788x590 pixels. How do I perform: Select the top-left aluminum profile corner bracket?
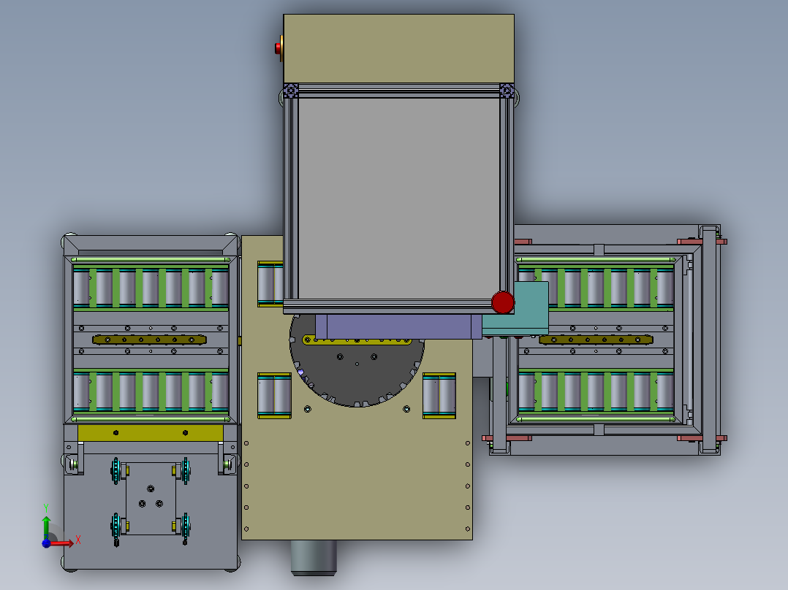pos(290,91)
